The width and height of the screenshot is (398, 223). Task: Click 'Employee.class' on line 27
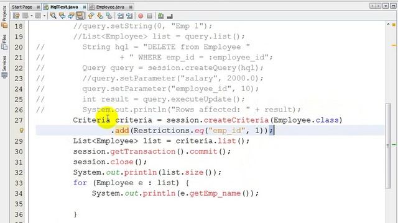coord(305,120)
